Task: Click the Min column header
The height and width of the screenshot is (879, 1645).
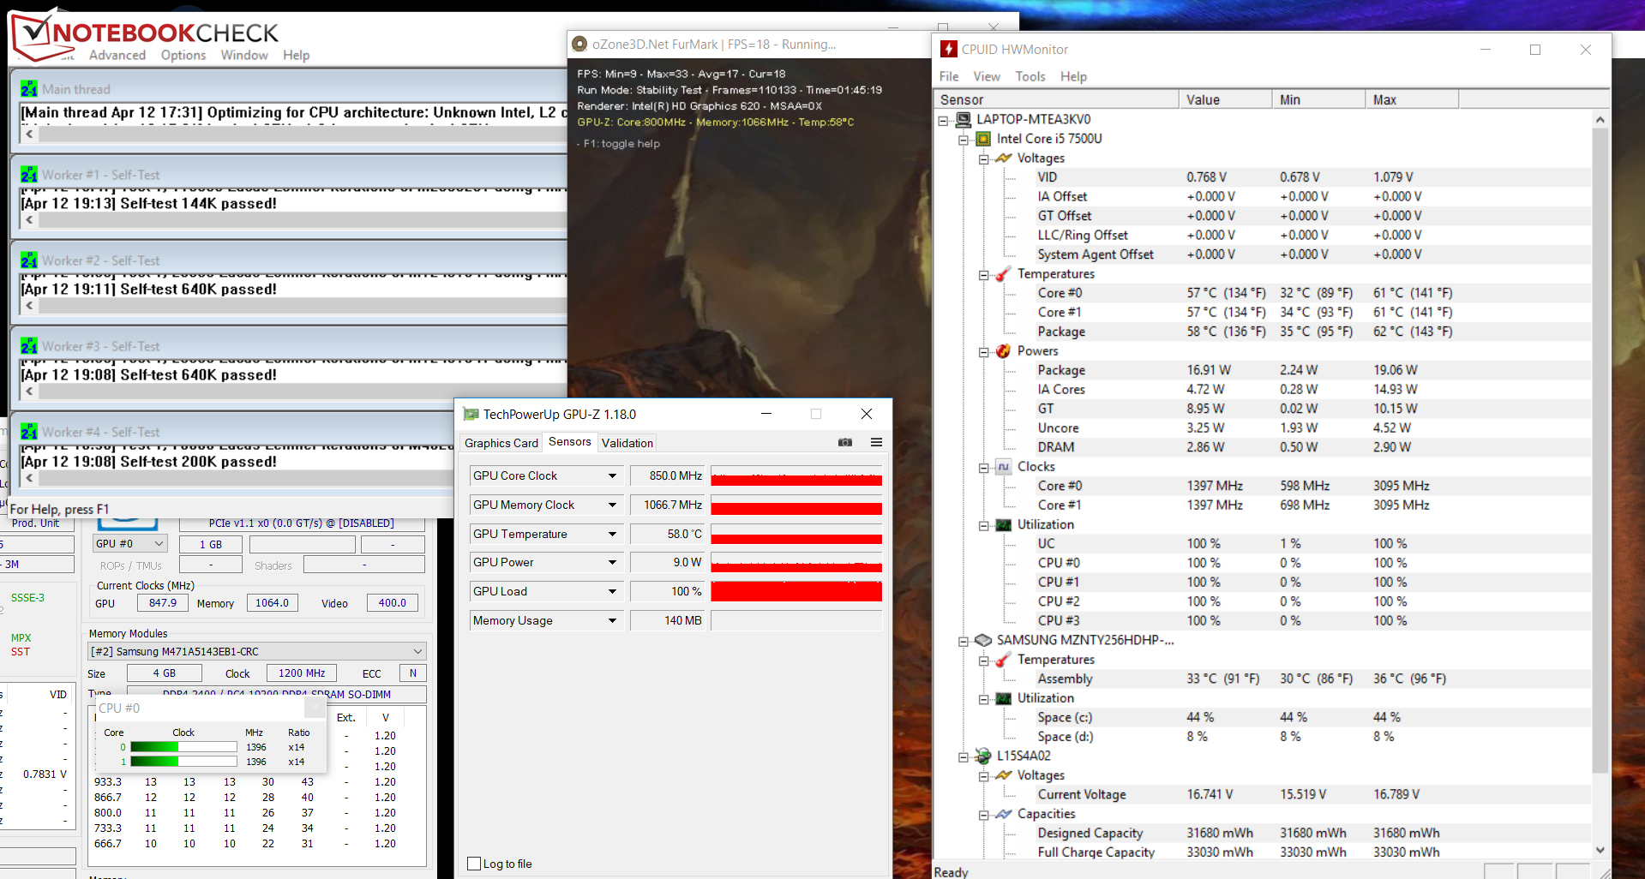Action: pos(1319,100)
